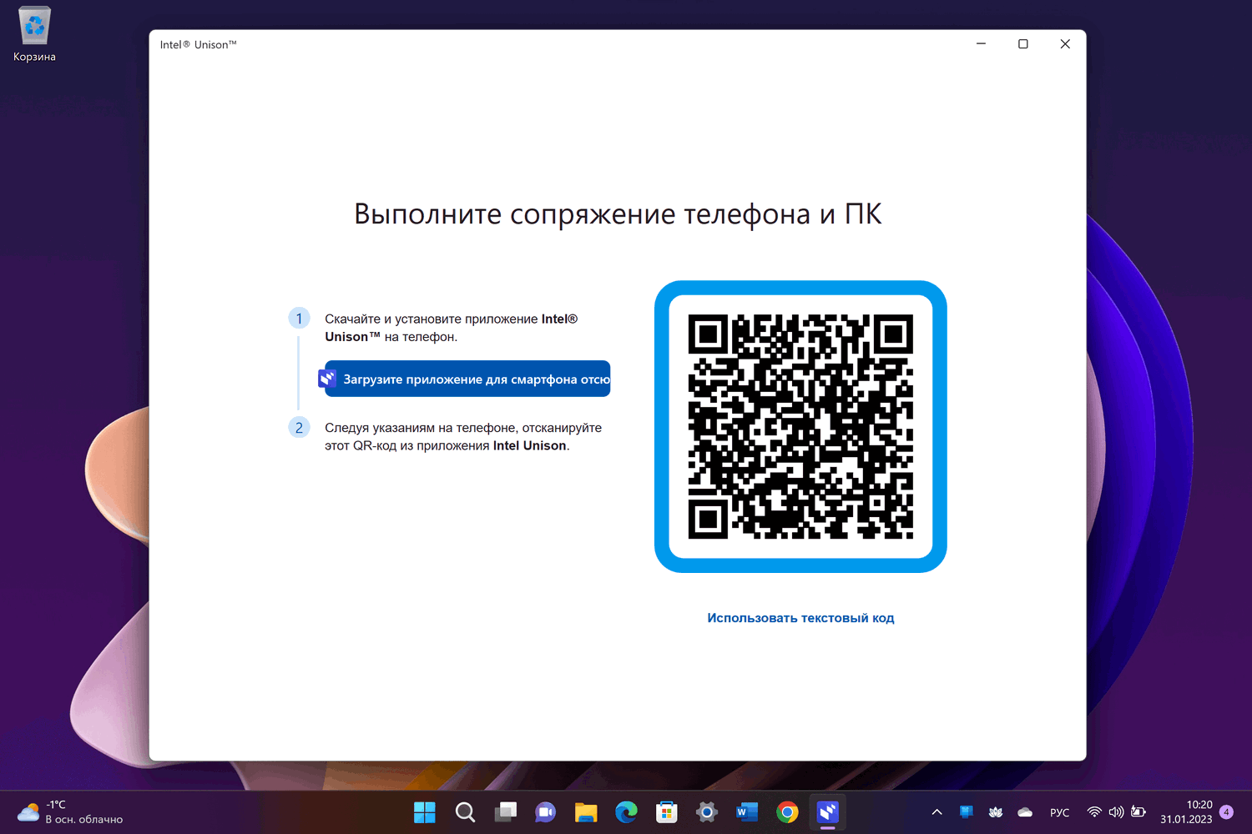Image resolution: width=1252 pixels, height=834 pixels.
Task: Launch Microsoft Edge from the taskbar
Action: [626, 811]
